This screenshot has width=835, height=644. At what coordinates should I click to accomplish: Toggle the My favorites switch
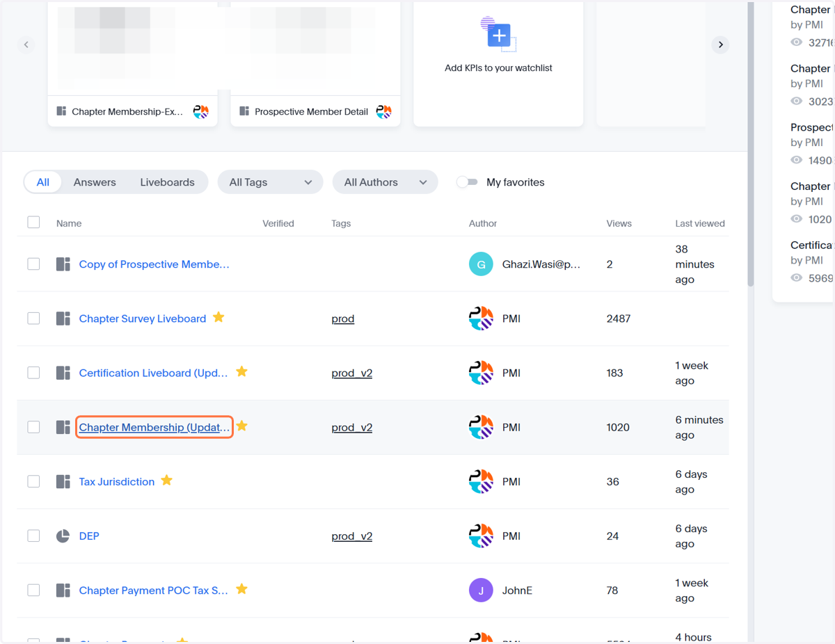point(467,182)
